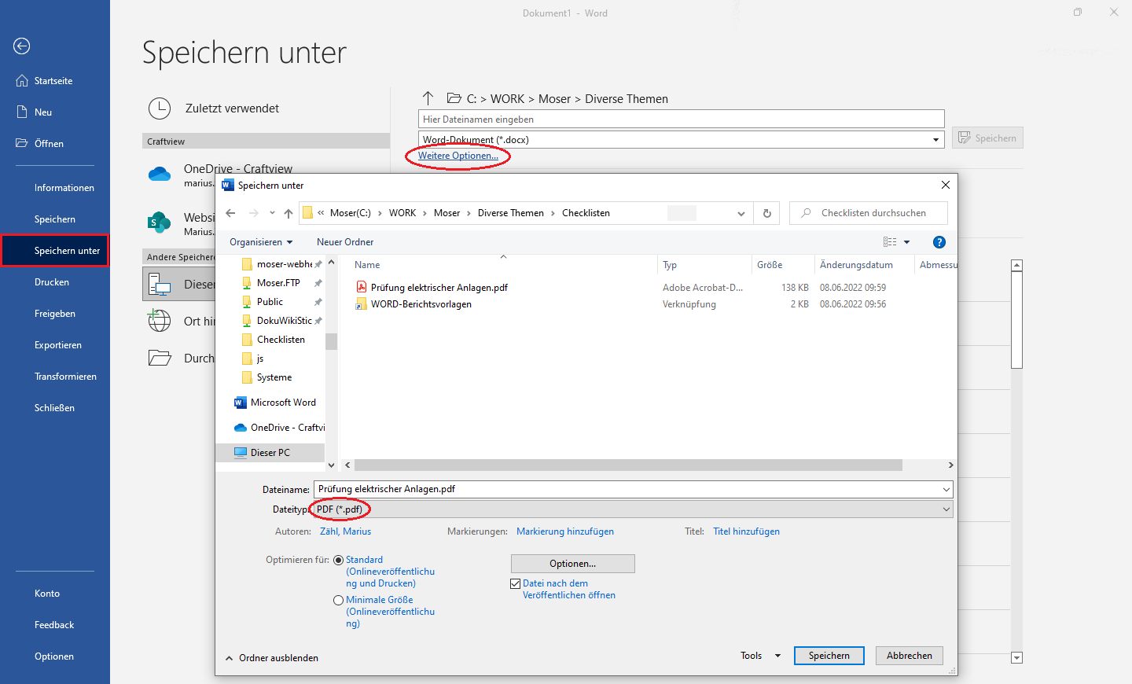This screenshot has height=684, width=1132.
Task: Select the Standard optimization radio button
Action: pos(339,561)
